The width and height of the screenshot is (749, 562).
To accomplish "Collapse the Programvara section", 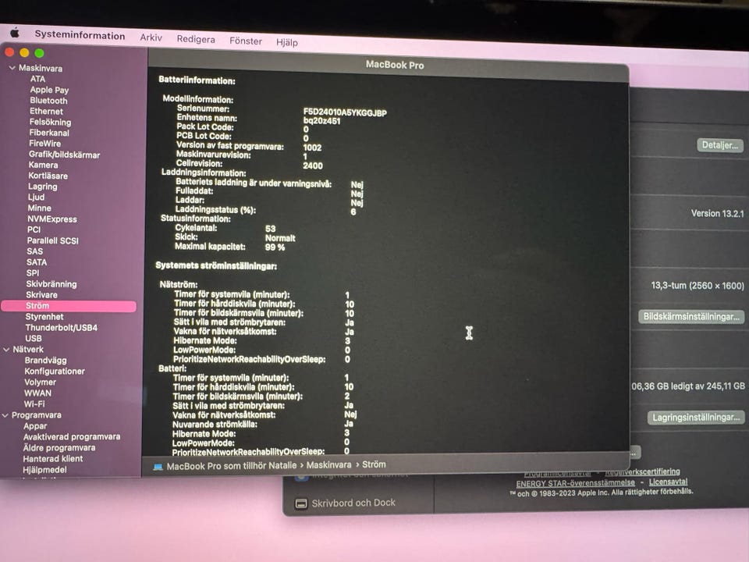I will (5, 415).
